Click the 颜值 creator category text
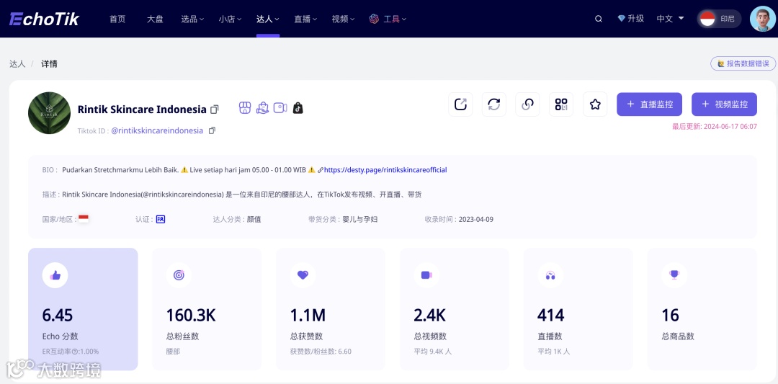 click(x=254, y=219)
